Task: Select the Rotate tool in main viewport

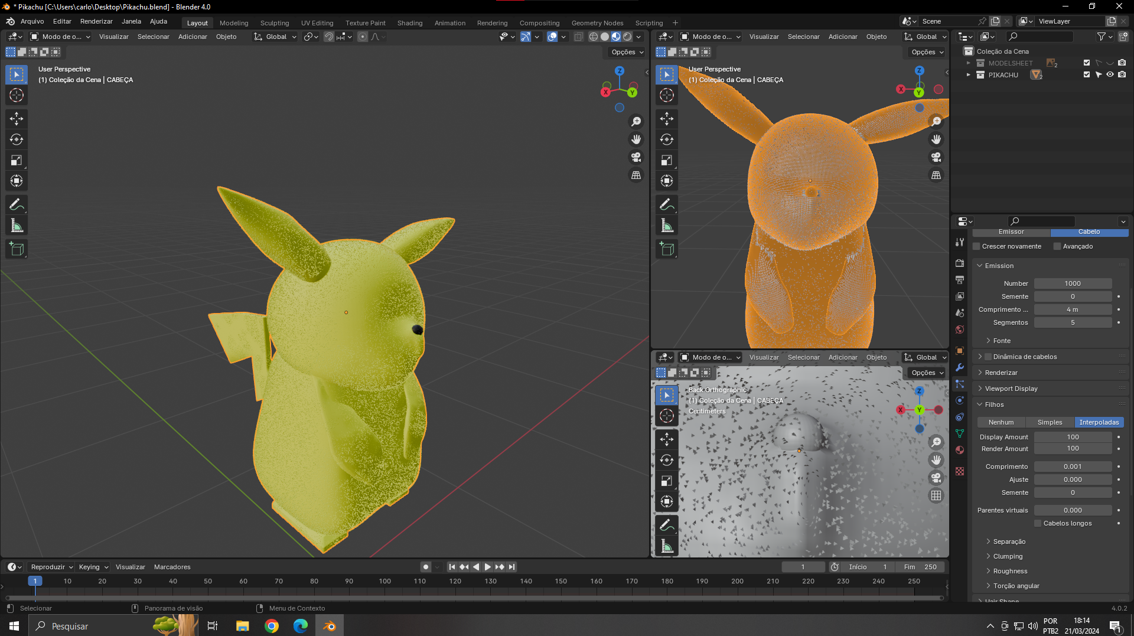Action: (17, 139)
